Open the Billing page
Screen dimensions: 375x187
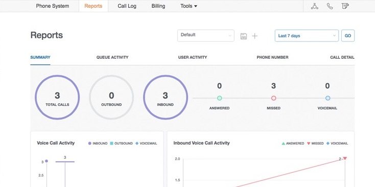coord(158,6)
